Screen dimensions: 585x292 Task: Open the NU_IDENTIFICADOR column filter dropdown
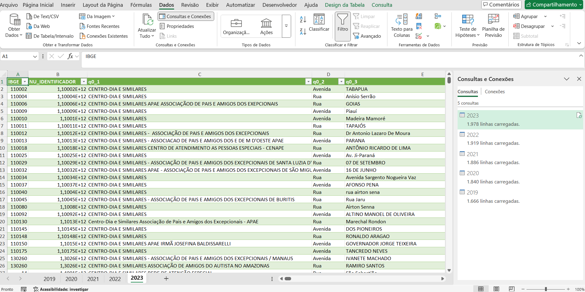(83, 82)
